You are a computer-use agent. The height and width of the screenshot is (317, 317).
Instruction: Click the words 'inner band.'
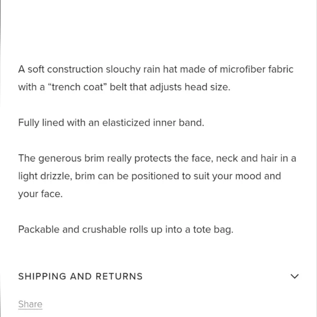click(179, 122)
